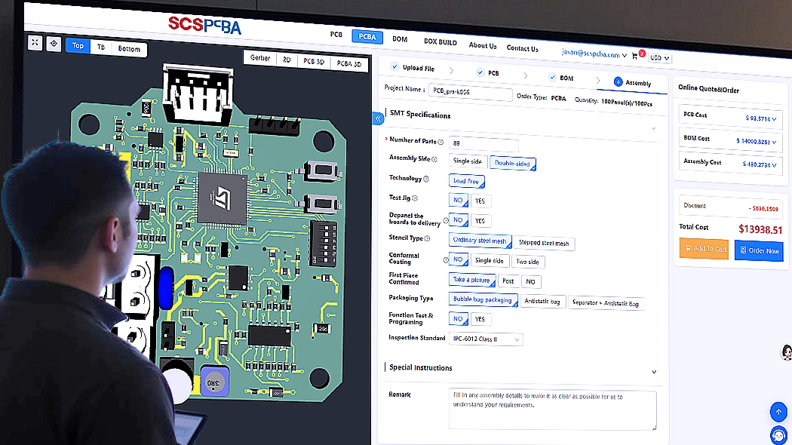Screen dimensions: 792x445
Task: Select Single side for Assembly Side
Action: click(467, 161)
